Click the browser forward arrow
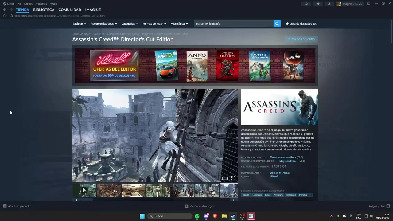This screenshot has height=221, width=393. [x=11, y=10]
